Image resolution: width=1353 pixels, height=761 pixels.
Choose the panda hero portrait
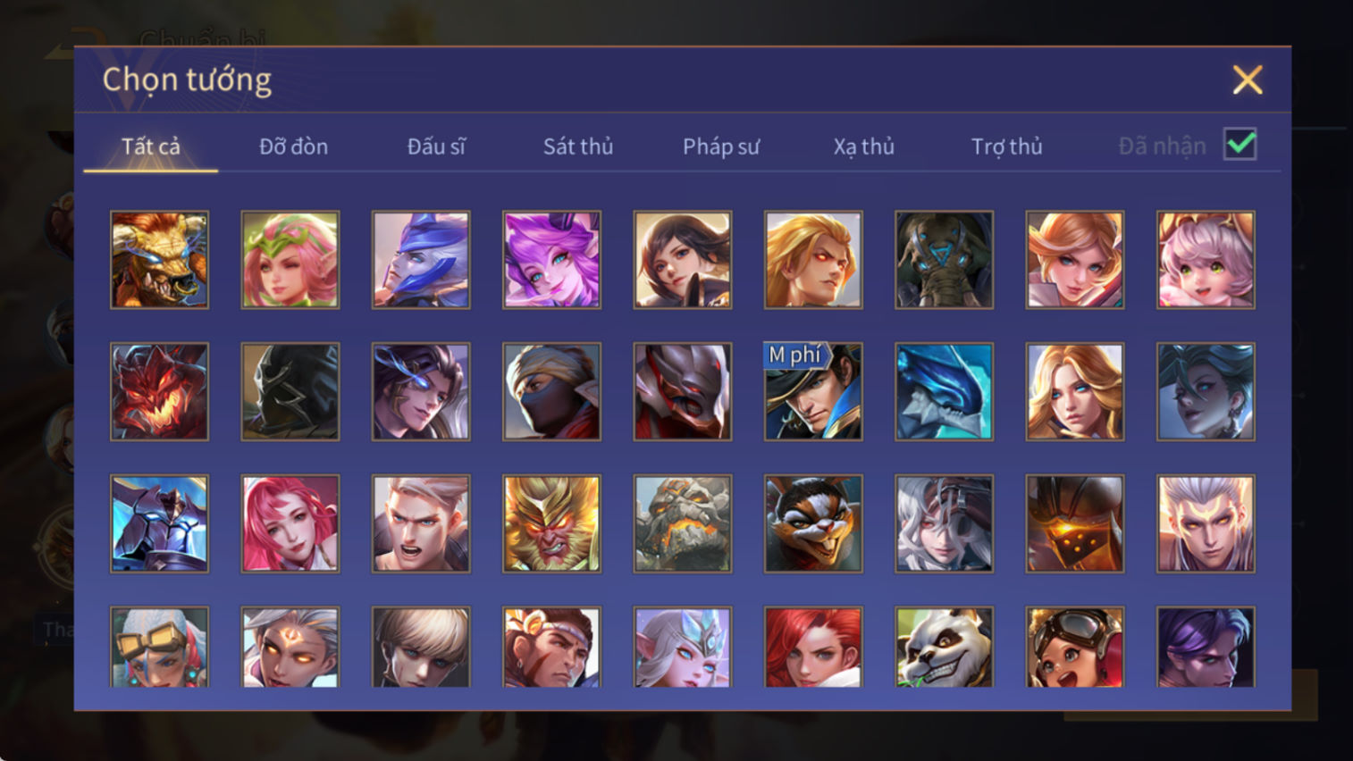[x=944, y=648]
